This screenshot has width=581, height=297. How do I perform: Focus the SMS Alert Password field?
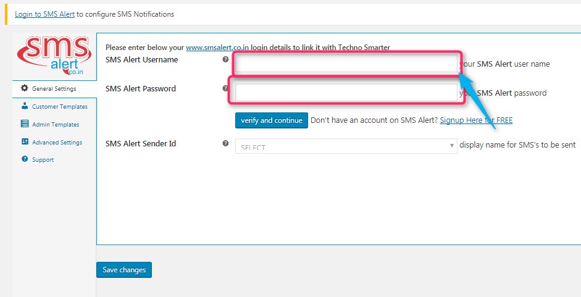click(346, 92)
